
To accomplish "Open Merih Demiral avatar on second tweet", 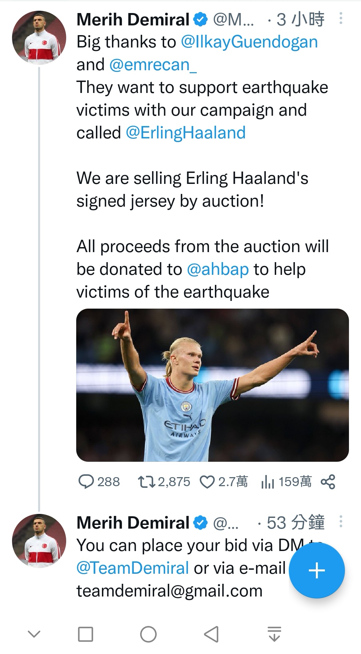I will (x=39, y=541).
